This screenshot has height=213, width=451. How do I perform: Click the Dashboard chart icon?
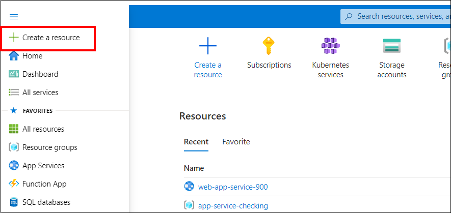[14, 74]
